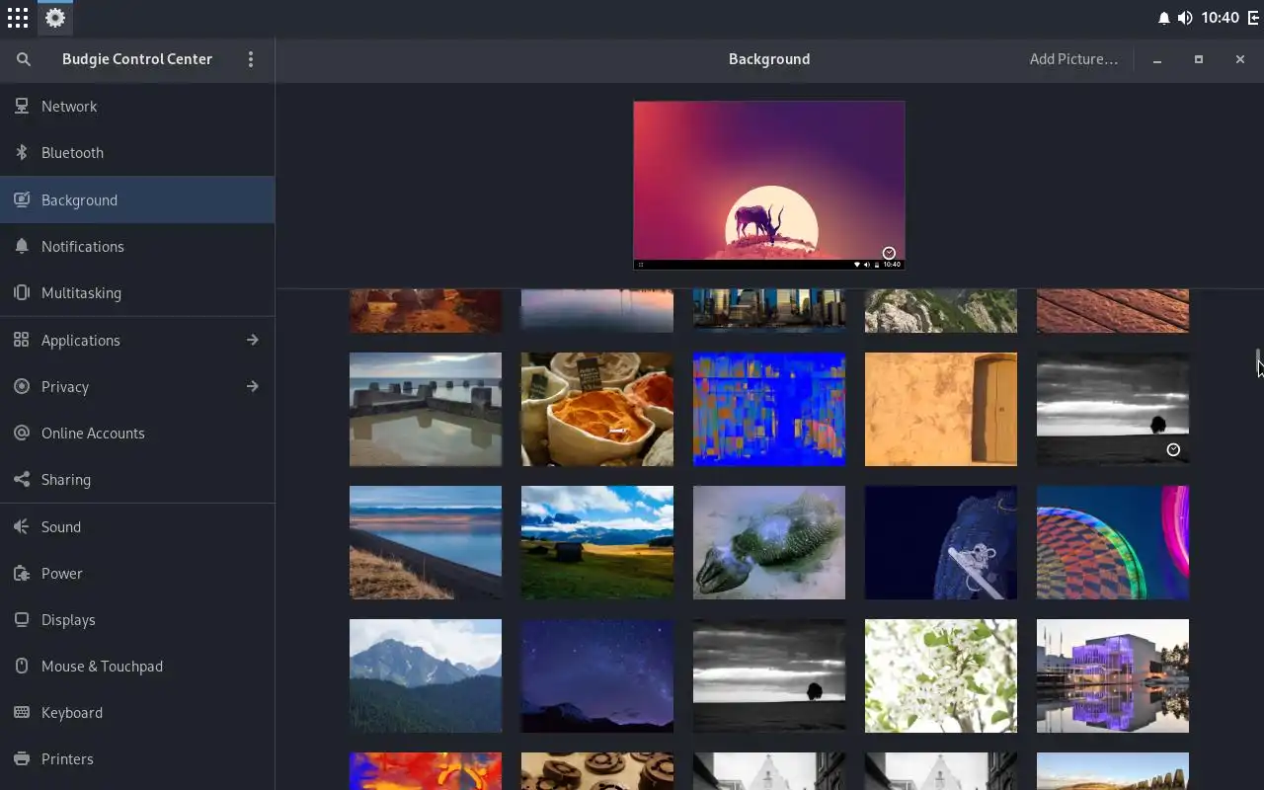This screenshot has width=1264, height=790.
Task: Open the applications grid in top panel
Action: click(x=18, y=18)
